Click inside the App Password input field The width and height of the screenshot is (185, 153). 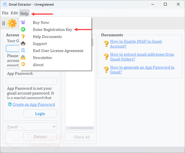[31, 81]
